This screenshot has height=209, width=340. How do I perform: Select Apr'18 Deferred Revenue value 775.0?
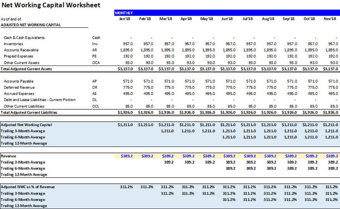(x=190, y=87)
